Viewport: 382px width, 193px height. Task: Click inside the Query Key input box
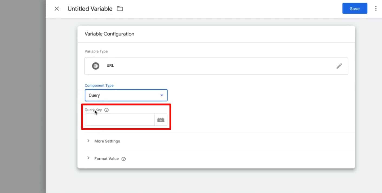pyautogui.click(x=119, y=119)
